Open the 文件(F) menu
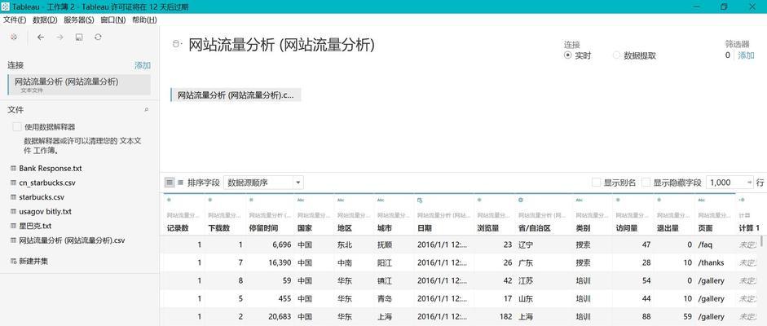The image size is (767, 326). [x=15, y=20]
